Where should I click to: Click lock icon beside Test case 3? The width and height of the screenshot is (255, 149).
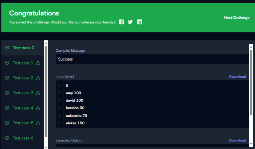tap(38, 93)
